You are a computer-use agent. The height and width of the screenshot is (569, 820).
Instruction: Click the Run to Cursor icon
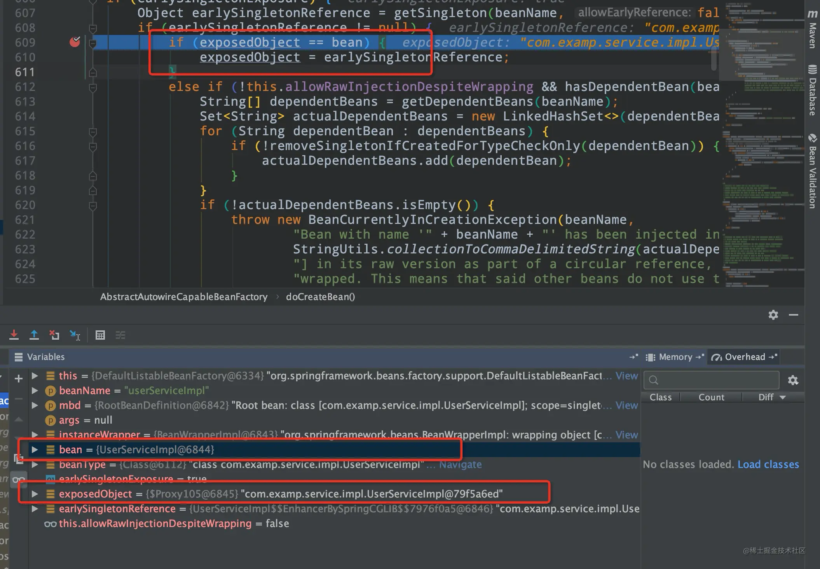pyautogui.click(x=75, y=335)
